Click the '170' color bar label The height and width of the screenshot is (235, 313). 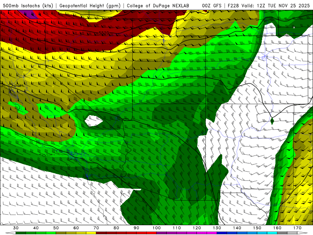pos(297,228)
